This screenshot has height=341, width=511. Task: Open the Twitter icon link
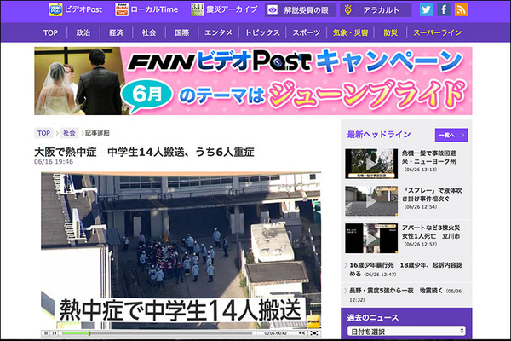426,9
